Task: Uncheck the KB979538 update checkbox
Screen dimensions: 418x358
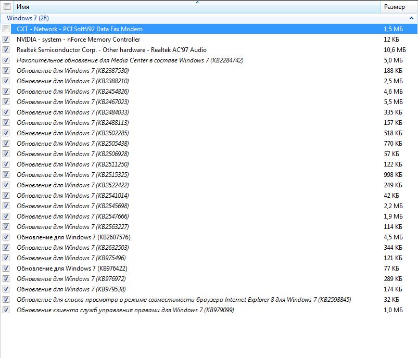Action: pos(6,289)
